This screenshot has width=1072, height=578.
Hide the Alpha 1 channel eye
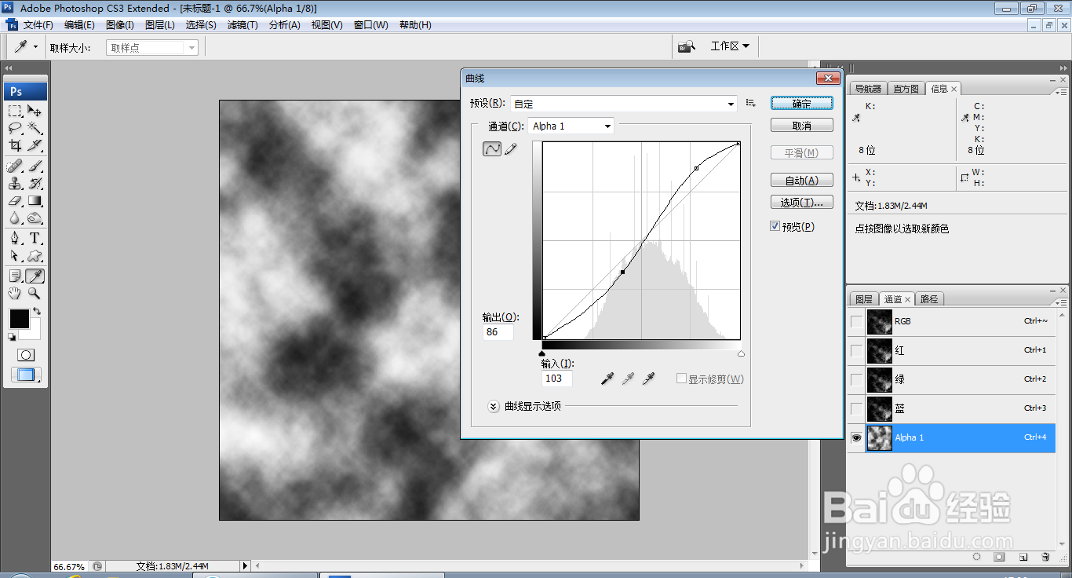click(856, 437)
